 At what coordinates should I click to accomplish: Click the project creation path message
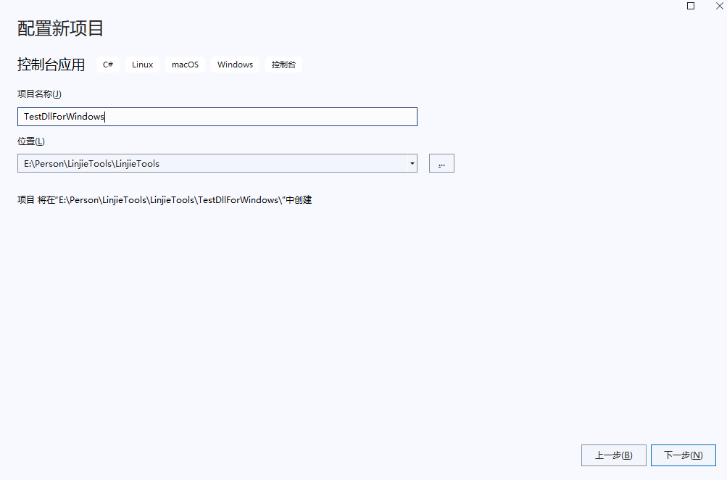[165, 200]
